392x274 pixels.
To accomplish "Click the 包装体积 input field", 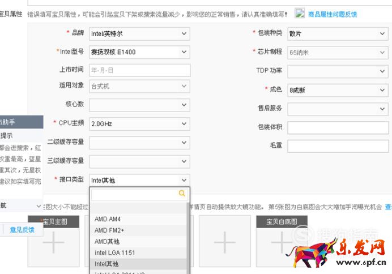I will 337,127.
